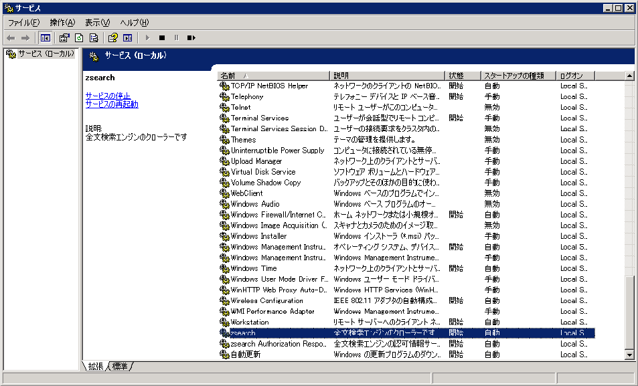Image resolution: width=638 pixels, height=386 pixels.
Task: Click the Export List toolbar icon
Action: pyautogui.click(x=94, y=38)
